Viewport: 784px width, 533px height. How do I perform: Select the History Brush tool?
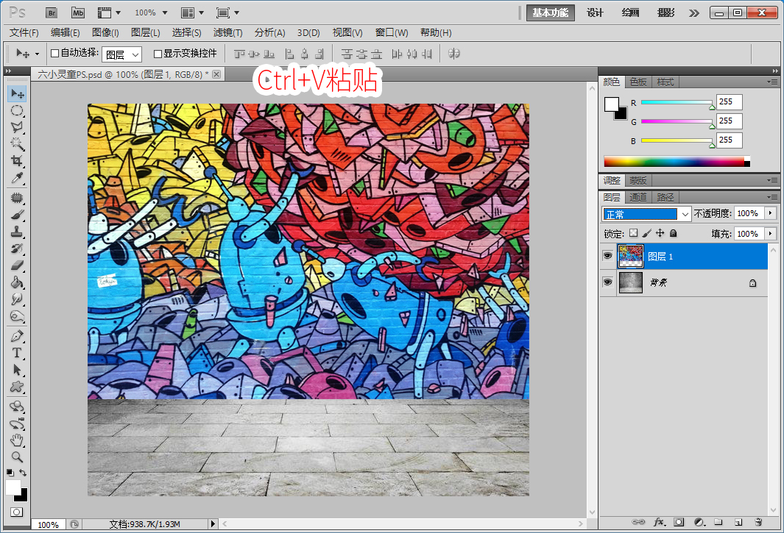(x=17, y=248)
